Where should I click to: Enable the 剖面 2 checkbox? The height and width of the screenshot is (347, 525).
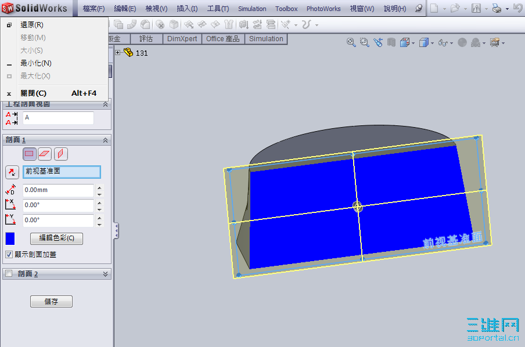pyautogui.click(x=9, y=273)
